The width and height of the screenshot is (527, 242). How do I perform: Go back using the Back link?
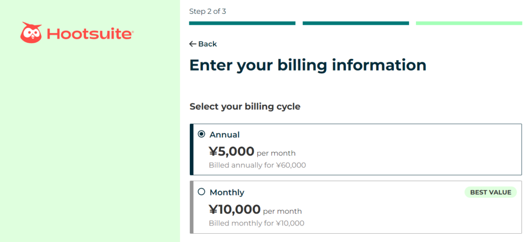pos(203,44)
